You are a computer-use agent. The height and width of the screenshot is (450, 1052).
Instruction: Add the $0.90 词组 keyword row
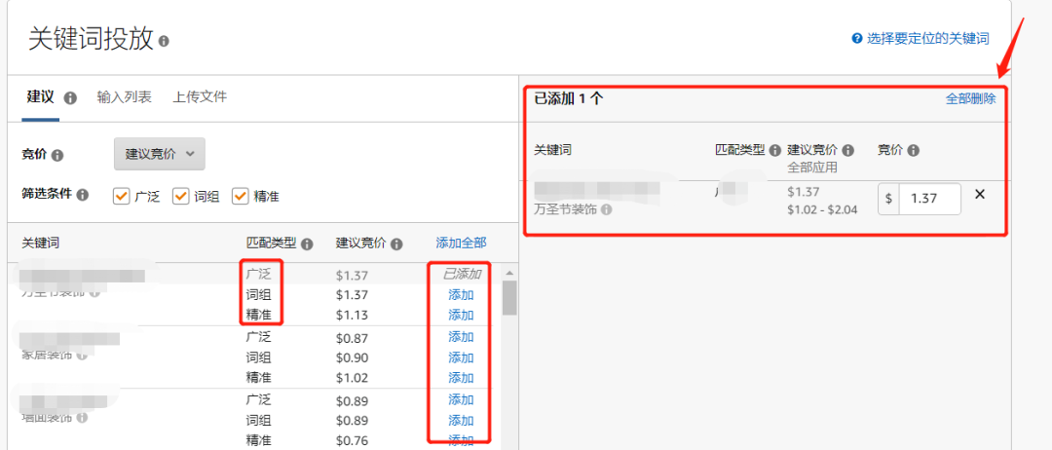(x=461, y=357)
